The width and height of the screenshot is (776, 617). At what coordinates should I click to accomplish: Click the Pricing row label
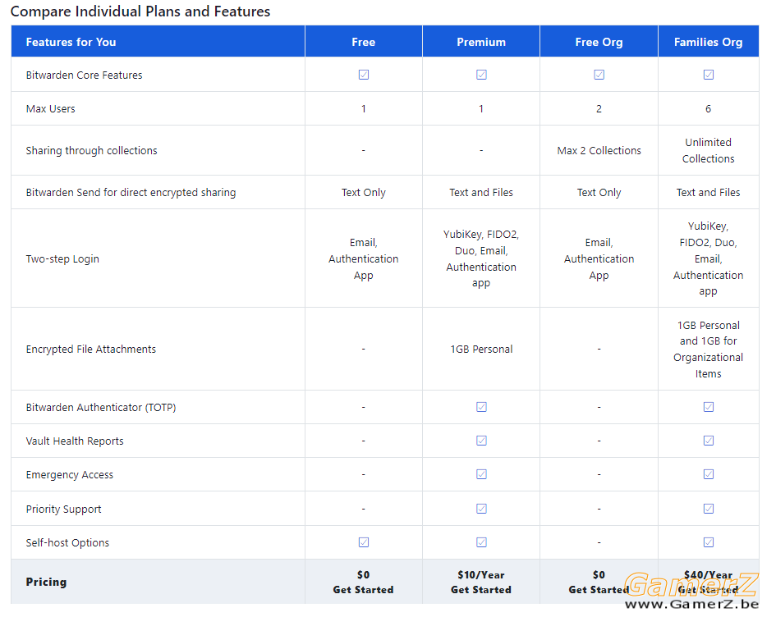click(46, 582)
